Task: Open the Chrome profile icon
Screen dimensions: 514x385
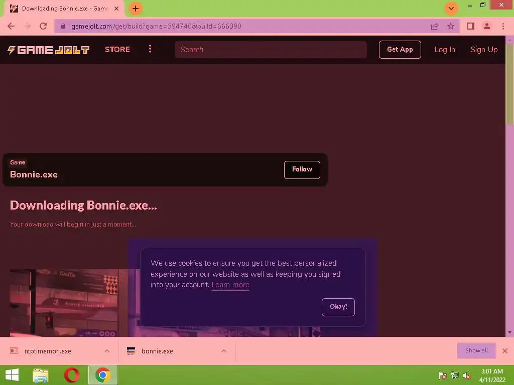Action: click(487, 26)
